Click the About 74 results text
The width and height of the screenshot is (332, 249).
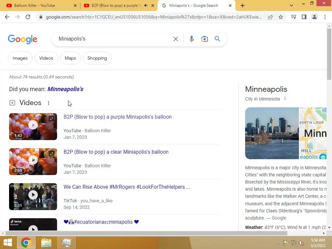point(41,77)
